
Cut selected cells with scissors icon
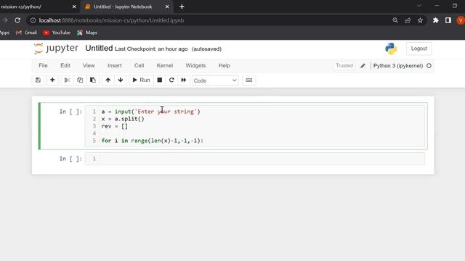click(x=67, y=80)
